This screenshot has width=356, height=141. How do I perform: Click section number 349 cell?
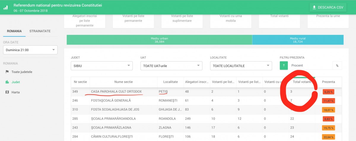75,92
